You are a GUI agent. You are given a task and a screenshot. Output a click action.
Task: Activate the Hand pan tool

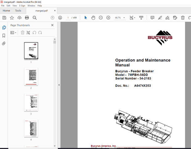click(x=93, y=18)
